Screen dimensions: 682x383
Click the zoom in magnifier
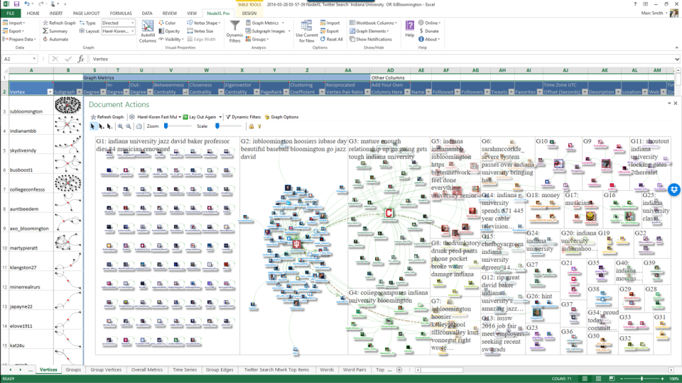[x=120, y=126]
